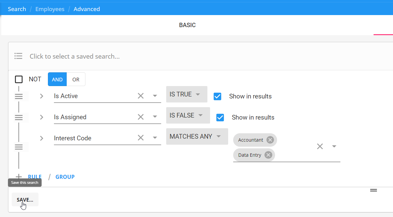This screenshot has width=393, height=217.
Task: Clear the Interest Code field selection
Action: pos(141,138)
